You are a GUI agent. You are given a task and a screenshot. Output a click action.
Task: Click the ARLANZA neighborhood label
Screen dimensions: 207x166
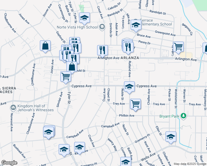pyautogui.click(x=130, y=58)
